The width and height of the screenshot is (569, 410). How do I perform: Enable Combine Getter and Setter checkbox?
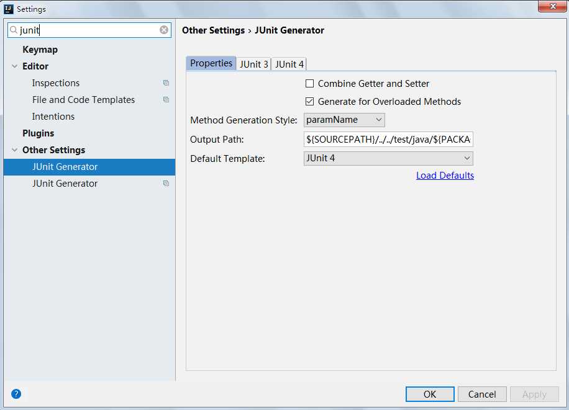(309, 84)
